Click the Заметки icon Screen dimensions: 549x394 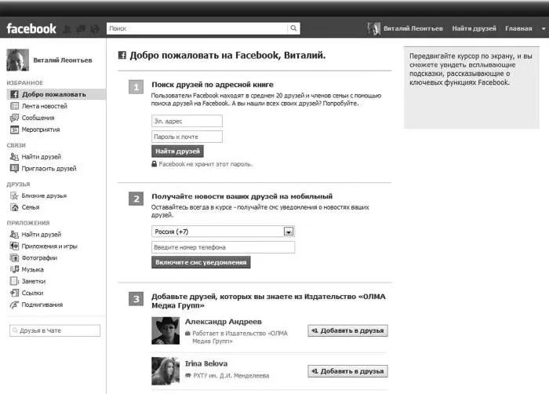pos(14,281)
